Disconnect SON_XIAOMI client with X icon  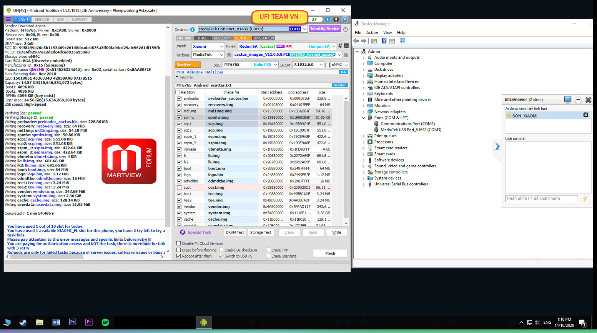click(x=585, y=115)
